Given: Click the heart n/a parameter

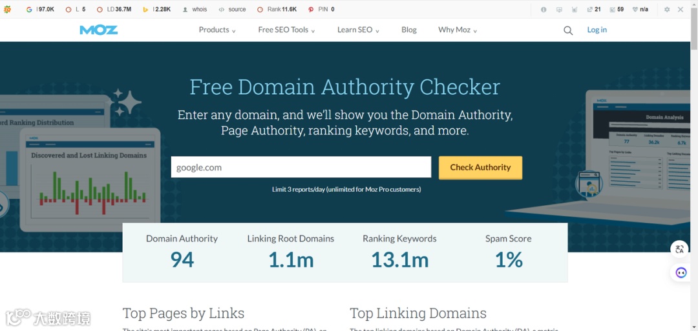Looking at the screenshot, I should tap(640, 9).
